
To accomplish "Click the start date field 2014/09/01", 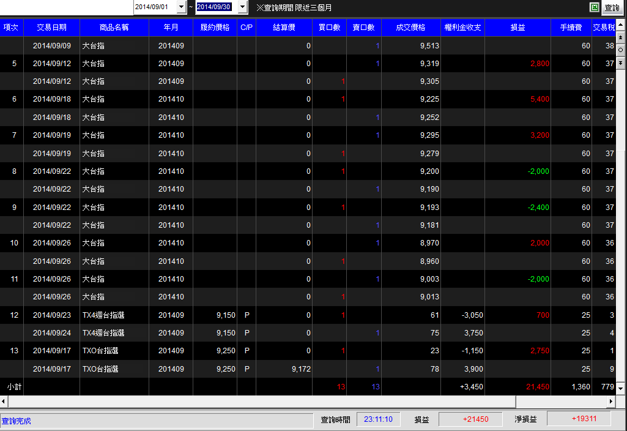I will [155, 7].
